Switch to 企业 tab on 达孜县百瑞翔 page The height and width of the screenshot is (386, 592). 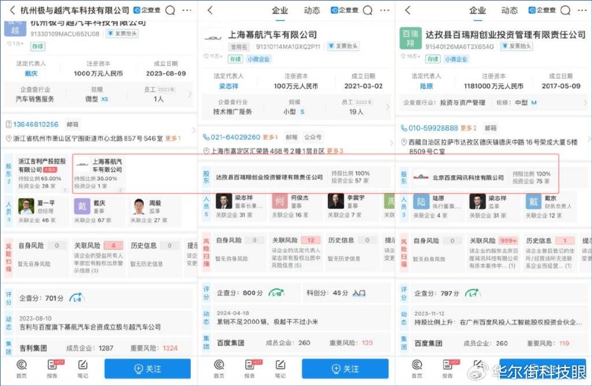[x=478, y=10]
